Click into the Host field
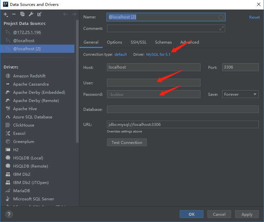The height and width of the screenshot is (222, 264). (x=153, y=67)
